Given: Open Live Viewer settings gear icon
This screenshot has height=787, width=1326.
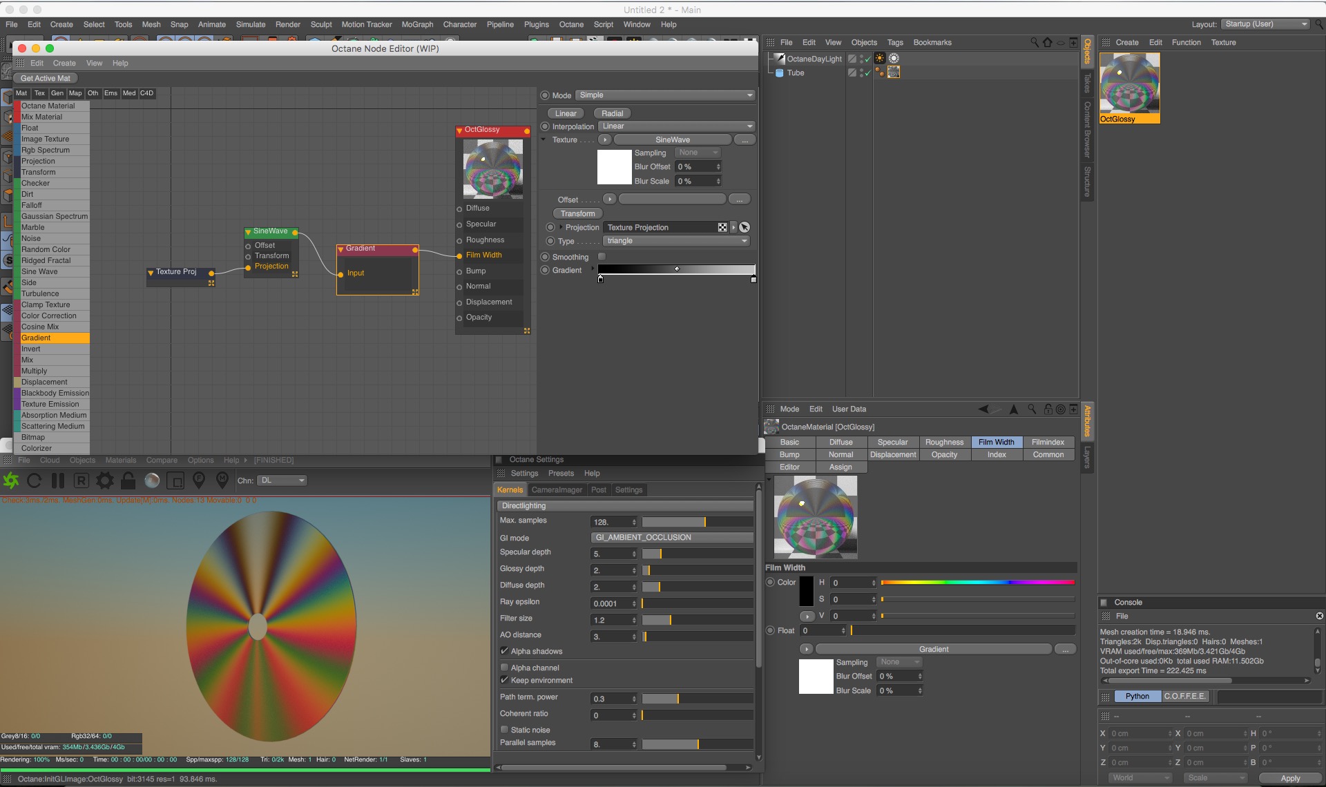Looking at the screenshot, I should coord(105,480).
